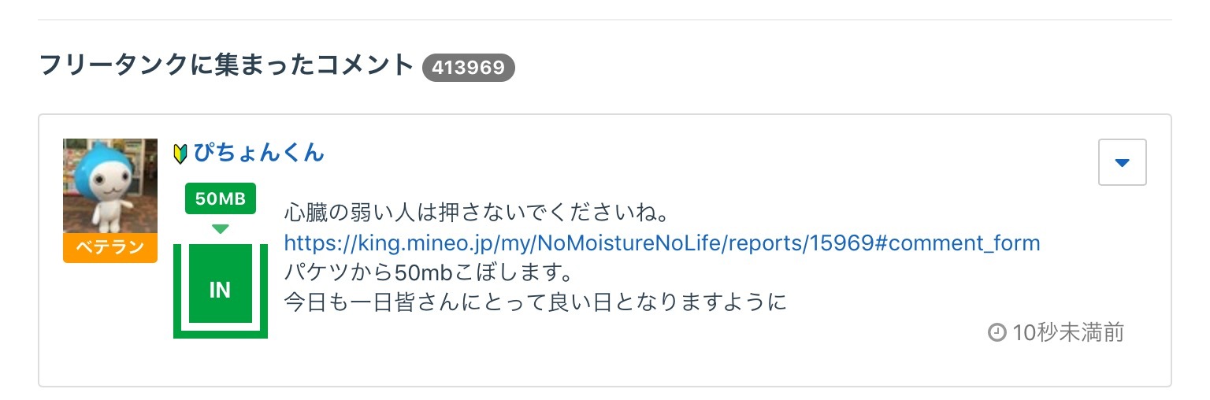Click the 10秒未満前 timestamp text
Viewport: 1210px width, 400px height.
1067,333
